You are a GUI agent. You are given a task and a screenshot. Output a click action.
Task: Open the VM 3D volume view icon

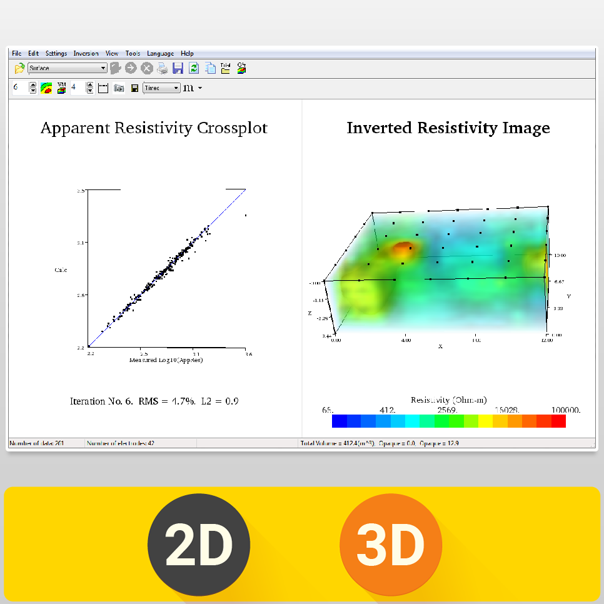(61, 88)
